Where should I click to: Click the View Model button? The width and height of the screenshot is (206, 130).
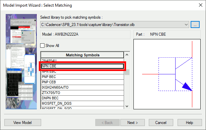point(23,123)
